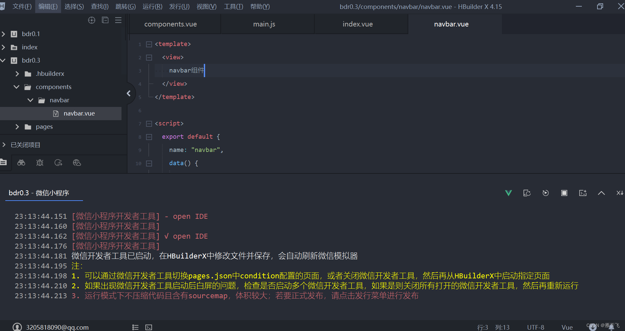Hide the project sidebar with collapse arrow
625x331 pixels.
click(x=129, y=93)
